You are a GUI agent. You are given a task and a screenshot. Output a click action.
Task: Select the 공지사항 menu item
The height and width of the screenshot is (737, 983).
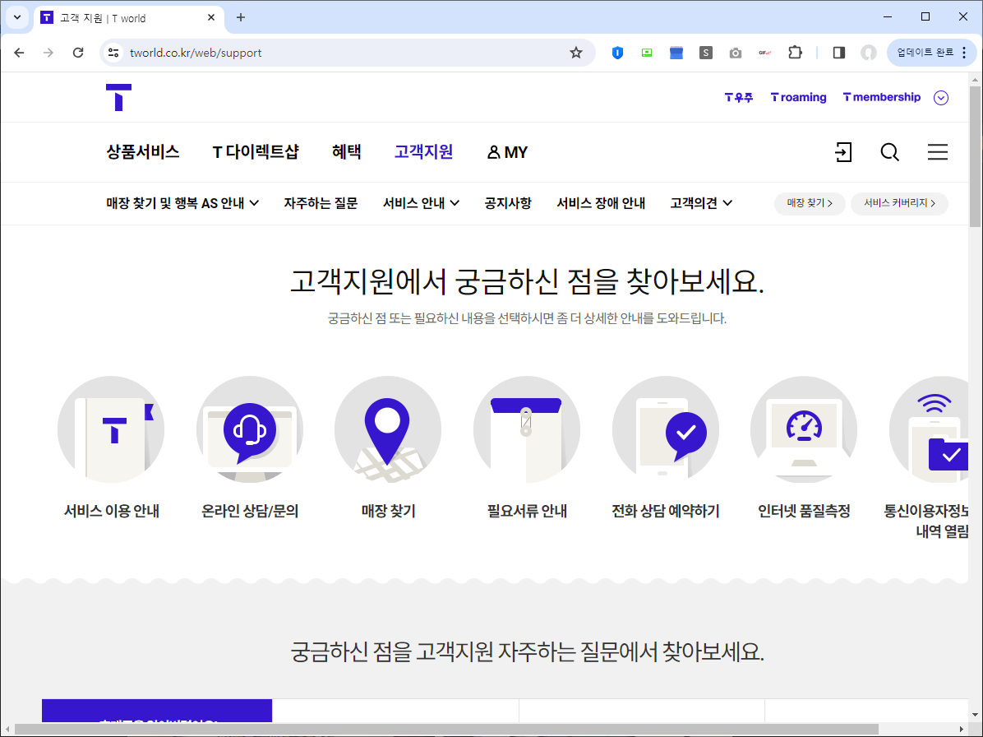[x=507, y=202]
